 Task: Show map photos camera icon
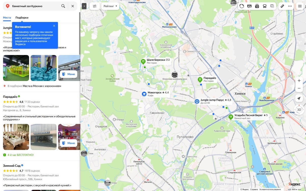pos(257,6)
